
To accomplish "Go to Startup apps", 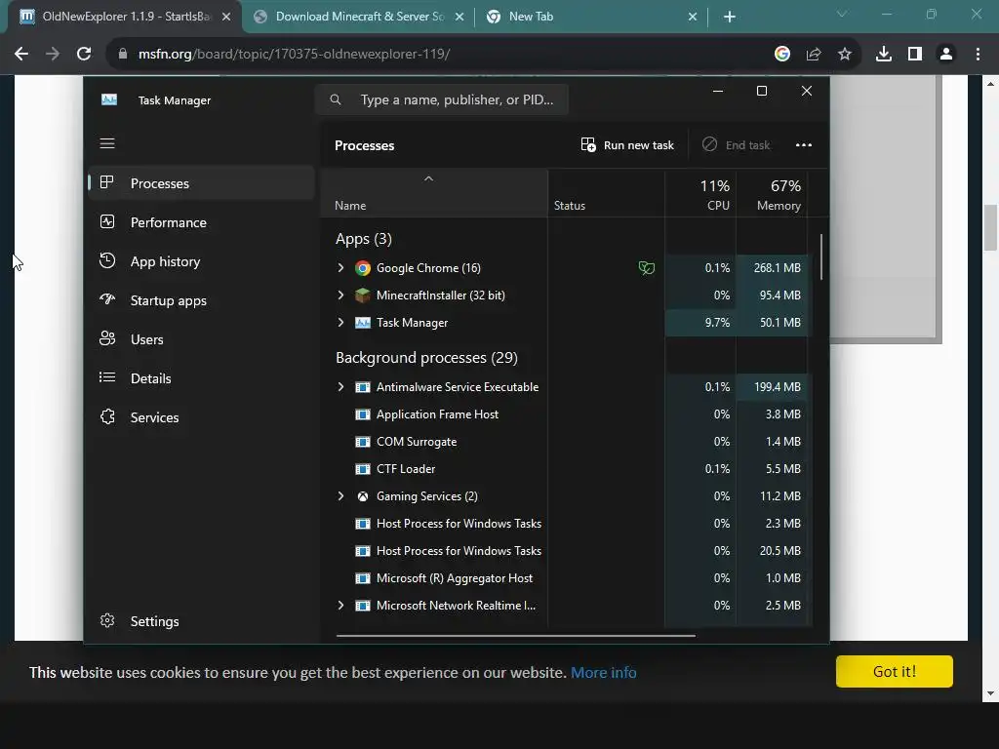I will pos(201,300).
